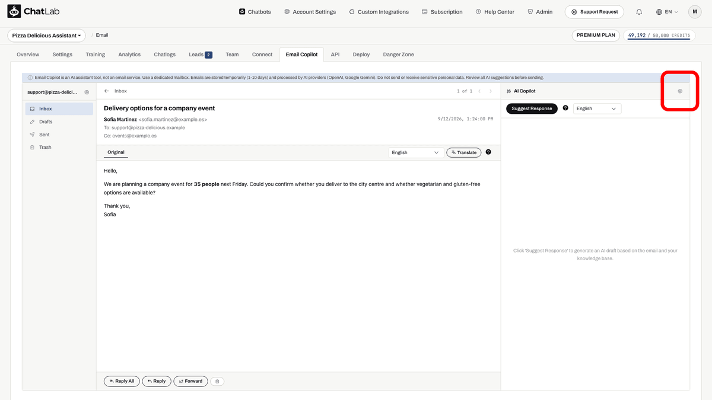Click the Forward button

pos(190,381)
